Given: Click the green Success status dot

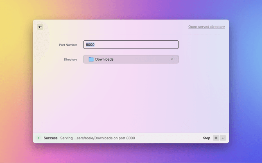Looking at the screenshot, I should tap(38, 138).
